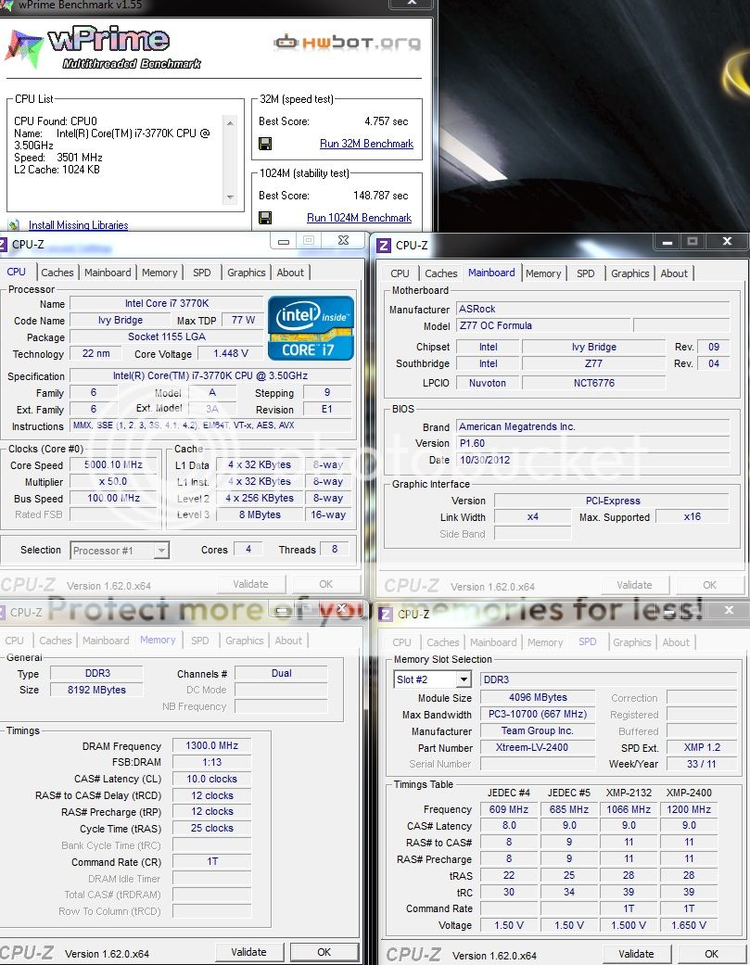Click the Intel Core i7 logo badge
This screenshot has height=965, width=750.
pyautogui.click(x=311, y=328)
